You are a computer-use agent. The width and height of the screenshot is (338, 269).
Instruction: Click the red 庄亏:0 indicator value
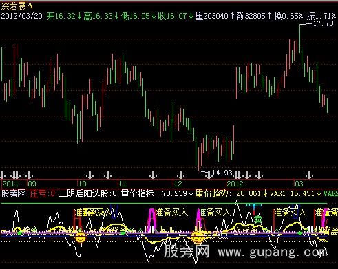click(x=43, y=194)
